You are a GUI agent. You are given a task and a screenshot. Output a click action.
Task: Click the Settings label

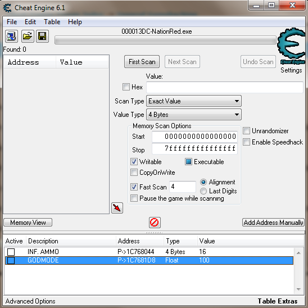point(291,70)
